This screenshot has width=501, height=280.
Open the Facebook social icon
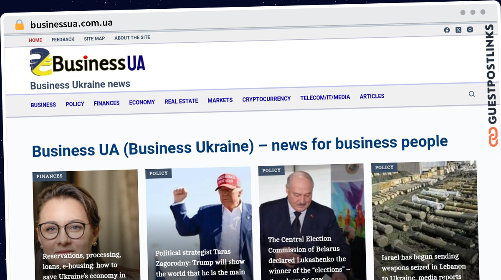click(x=447, y=30)
